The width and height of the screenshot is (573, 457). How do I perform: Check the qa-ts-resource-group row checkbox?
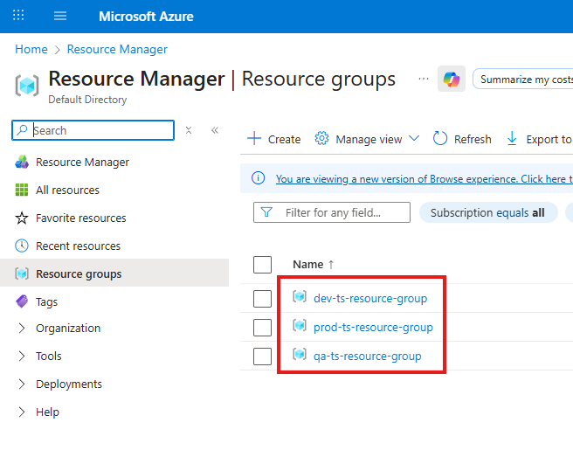(262, 357)
